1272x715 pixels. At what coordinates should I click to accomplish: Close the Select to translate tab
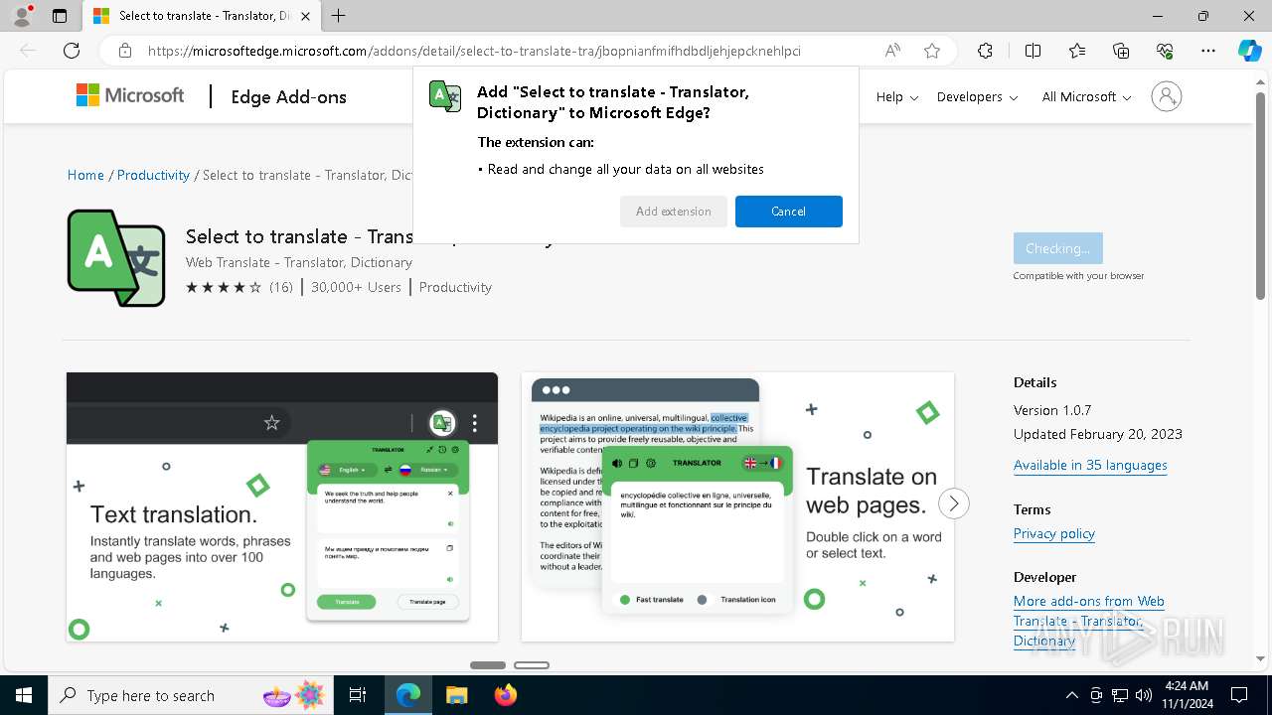pos(306,16)
